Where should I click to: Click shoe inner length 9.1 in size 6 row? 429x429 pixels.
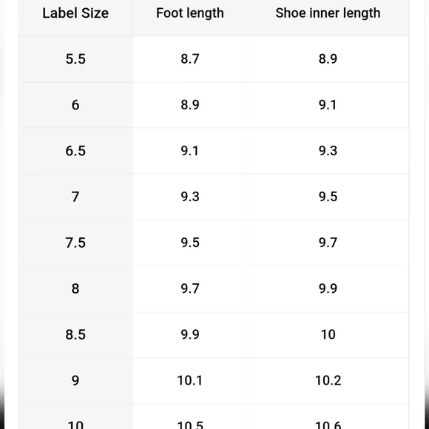328,105
